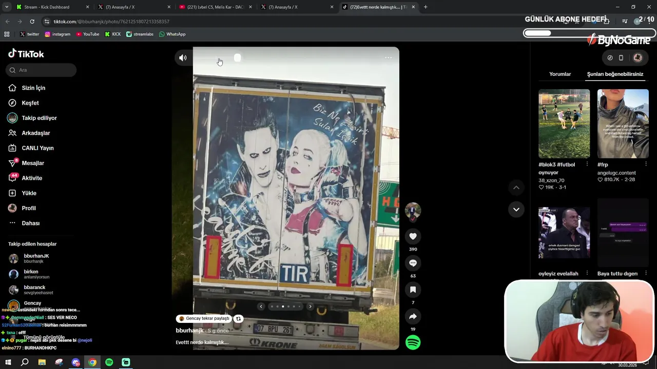The width and height of the screenshot is (657, 369).
Task: Show the next photo with the right arrow
Action: coord(310,306)
